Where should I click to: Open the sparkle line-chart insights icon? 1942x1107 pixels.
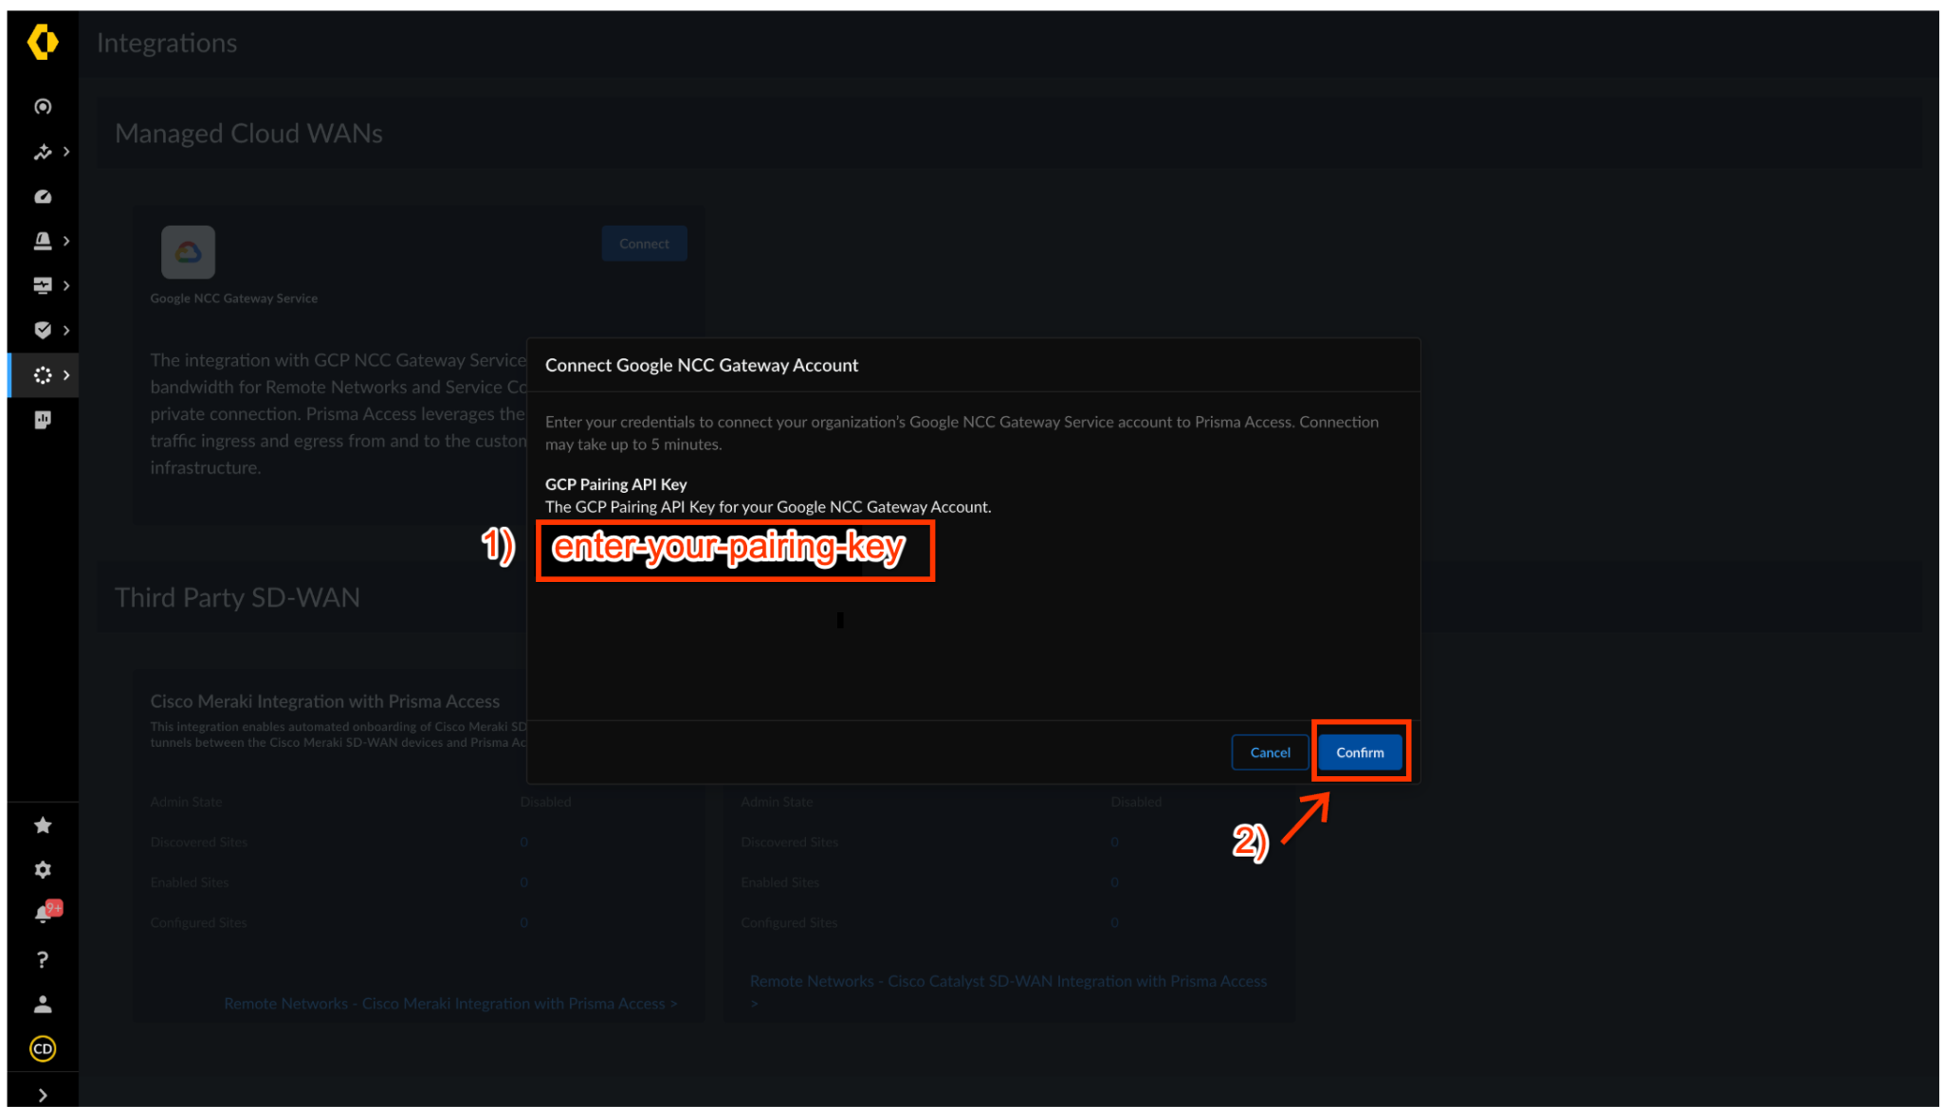(x=43, y=152)
